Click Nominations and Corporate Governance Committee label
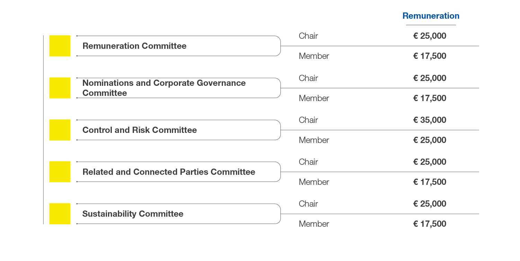 pyautogui.click(x=164, y=88)
